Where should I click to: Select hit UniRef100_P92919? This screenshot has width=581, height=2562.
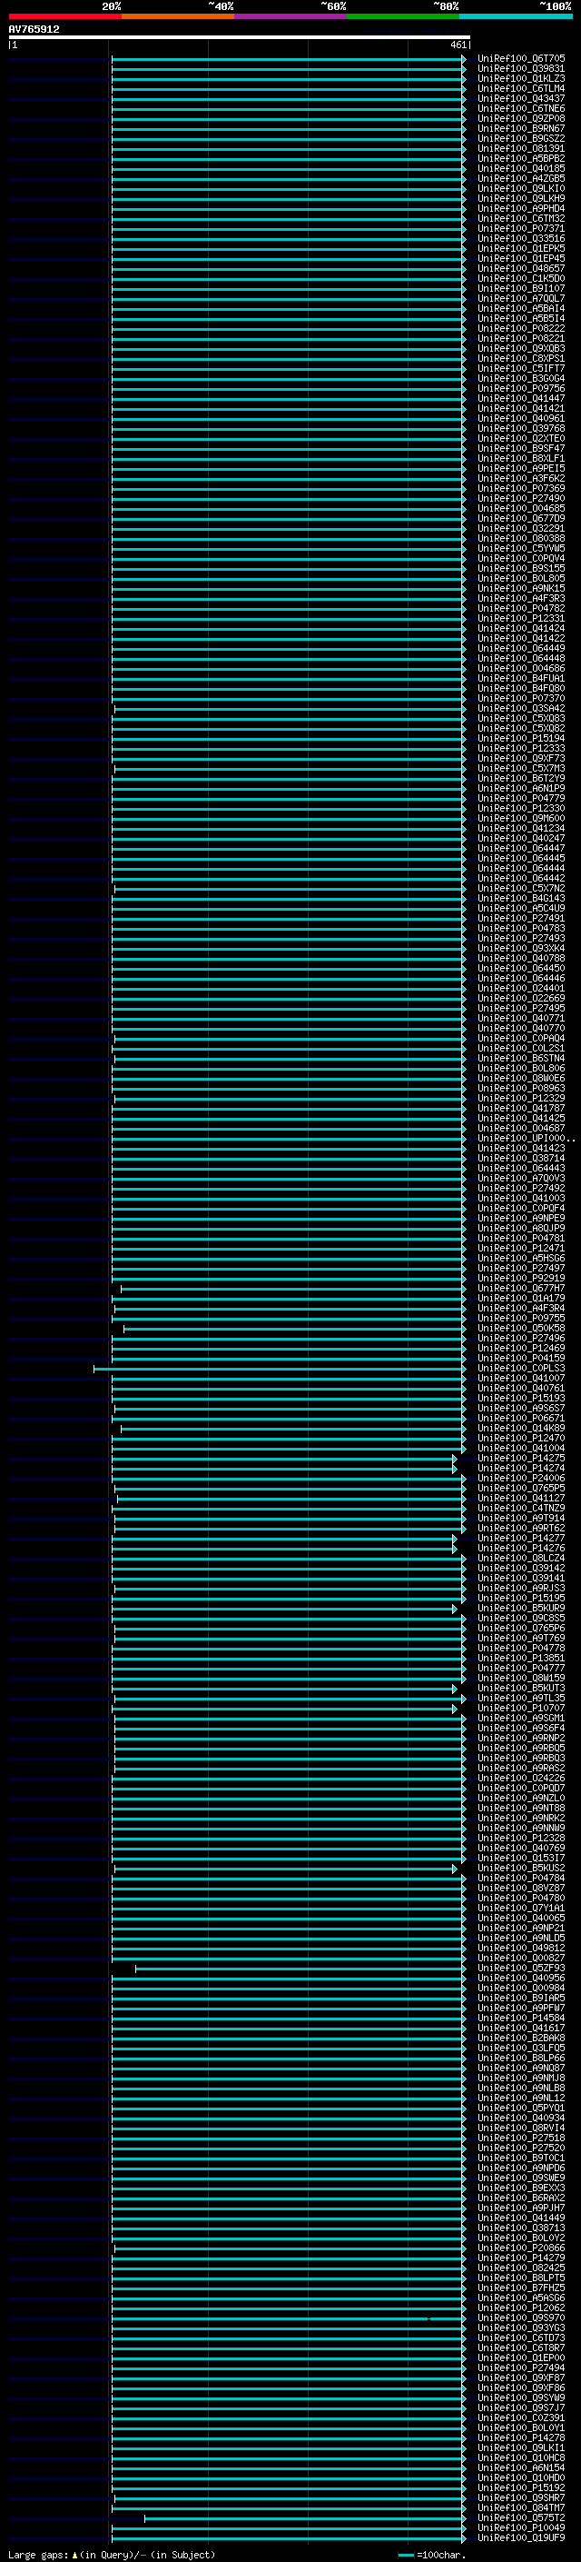pos(520,1278)
